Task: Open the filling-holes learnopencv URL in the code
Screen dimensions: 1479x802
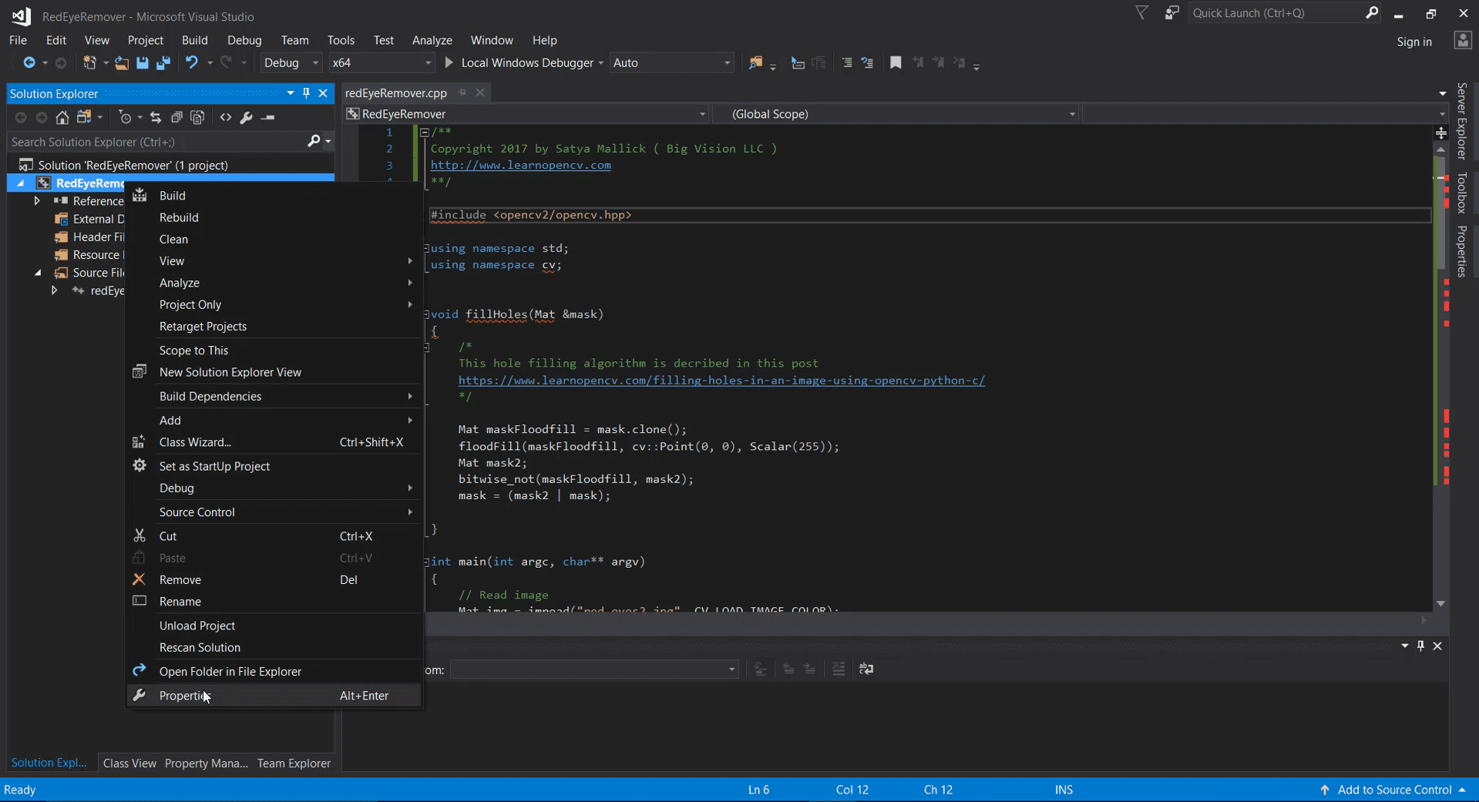Action: [x=721, y=380]
